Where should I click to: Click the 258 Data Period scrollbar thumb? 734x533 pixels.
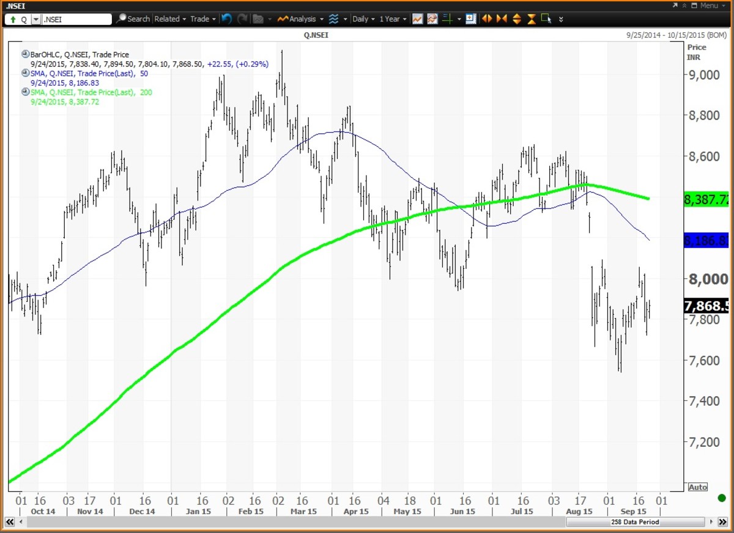click(x=634, y=522)
